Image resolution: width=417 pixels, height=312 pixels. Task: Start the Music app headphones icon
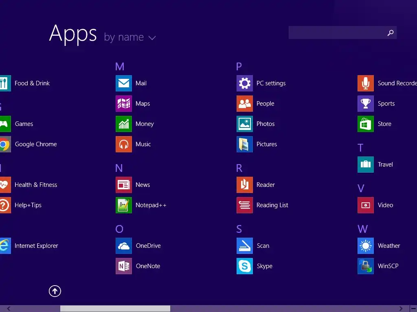pos(124,144)
